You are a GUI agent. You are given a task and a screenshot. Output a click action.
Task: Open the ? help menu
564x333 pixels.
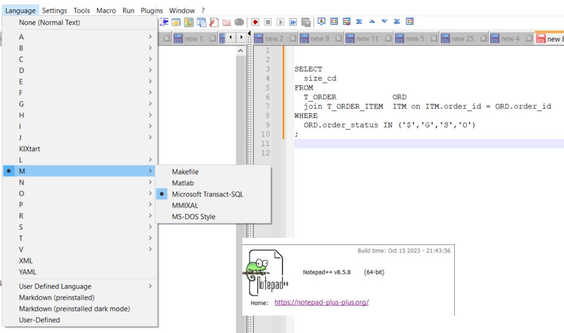pos(203,10)
